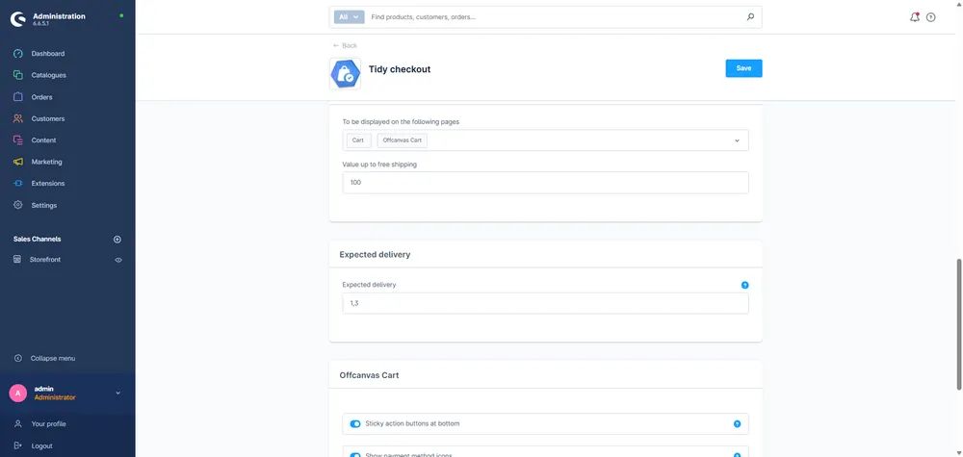This screenshot has height=457, width=963.
Task: Click the Customers people icon
Action: (17, 118)
